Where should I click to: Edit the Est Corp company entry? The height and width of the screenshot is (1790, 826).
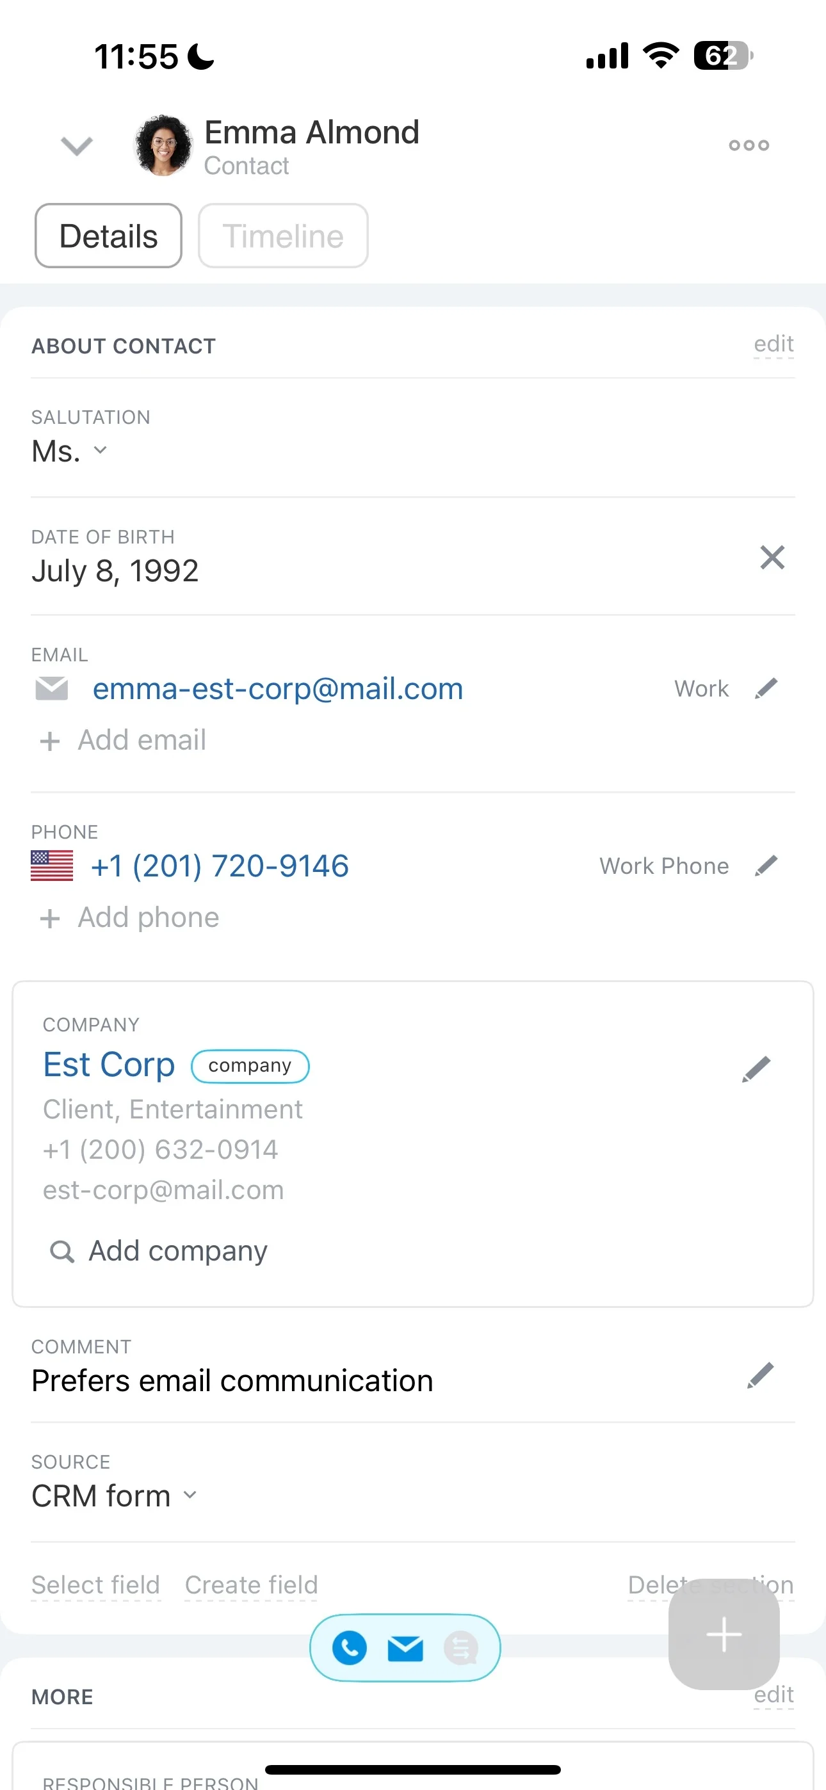pos(756,1068)
